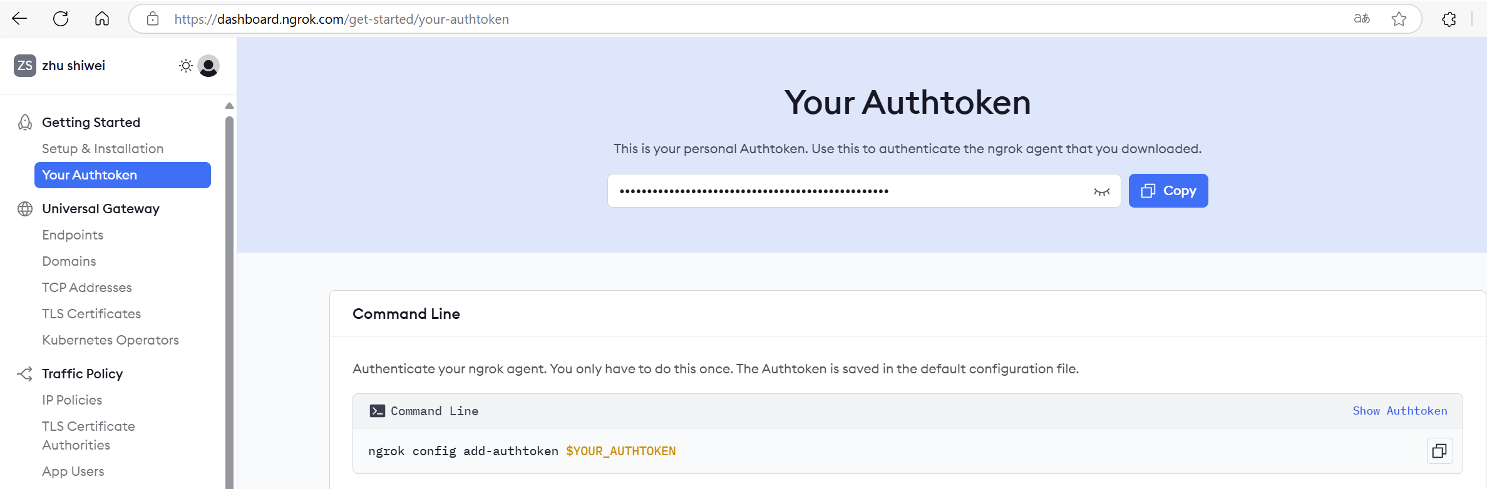Open TLS Certificate Authorities in sidebar
This screenshot has width=1487, height=489.
coord(88,436)
